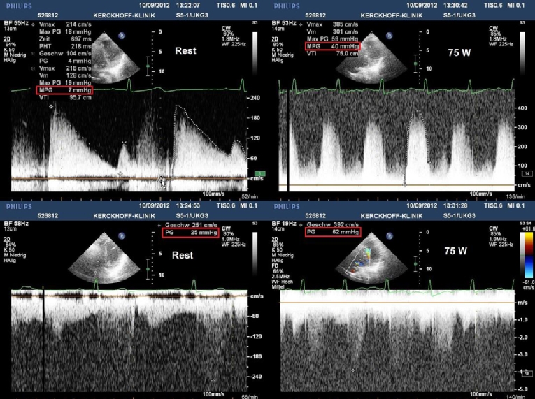The width and height of the screenshot is (535, 399).
Task: Click the caliper cross at the first peak in top-left Doppler
Action: point(51,105)
